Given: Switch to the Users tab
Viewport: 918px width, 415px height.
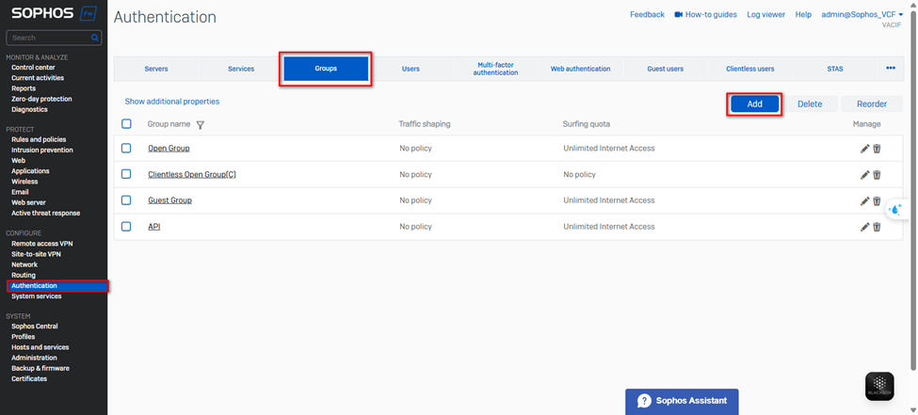Looking at the screenshot, I should pyautogui.click(x=411, y=69).
